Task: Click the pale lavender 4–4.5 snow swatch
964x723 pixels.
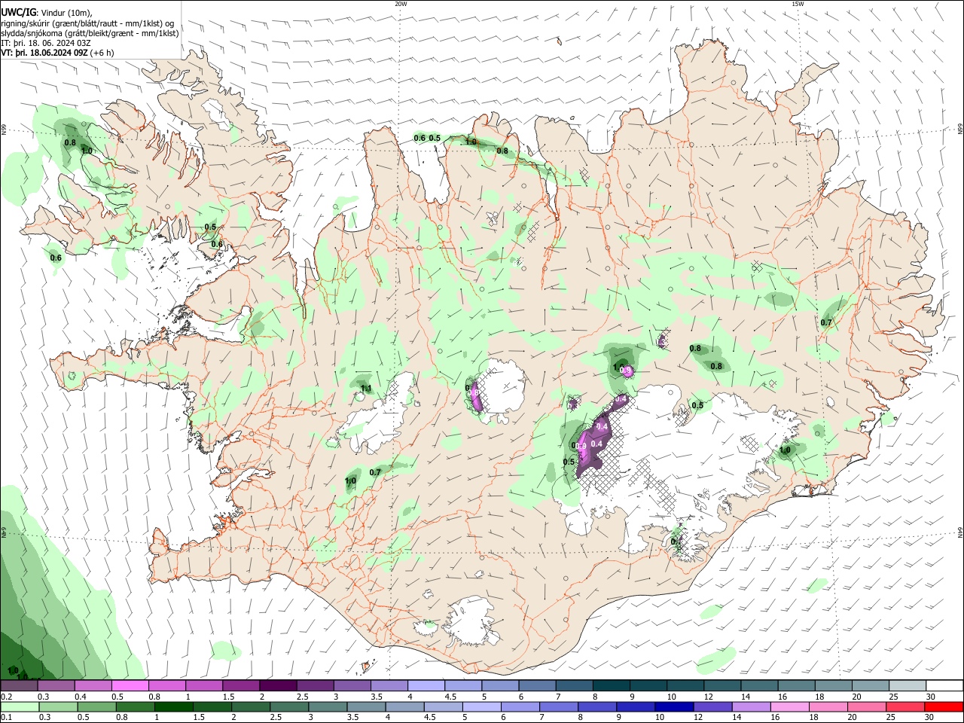Action: pos(425,686)
